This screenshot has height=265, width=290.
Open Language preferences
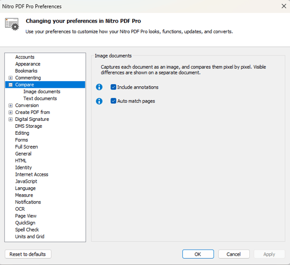coord(25,188)
